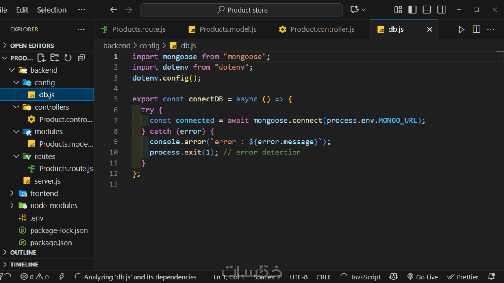The image size is (504, 283).
Task: Click the New File icon in Explorer
Action: (41, 58)
